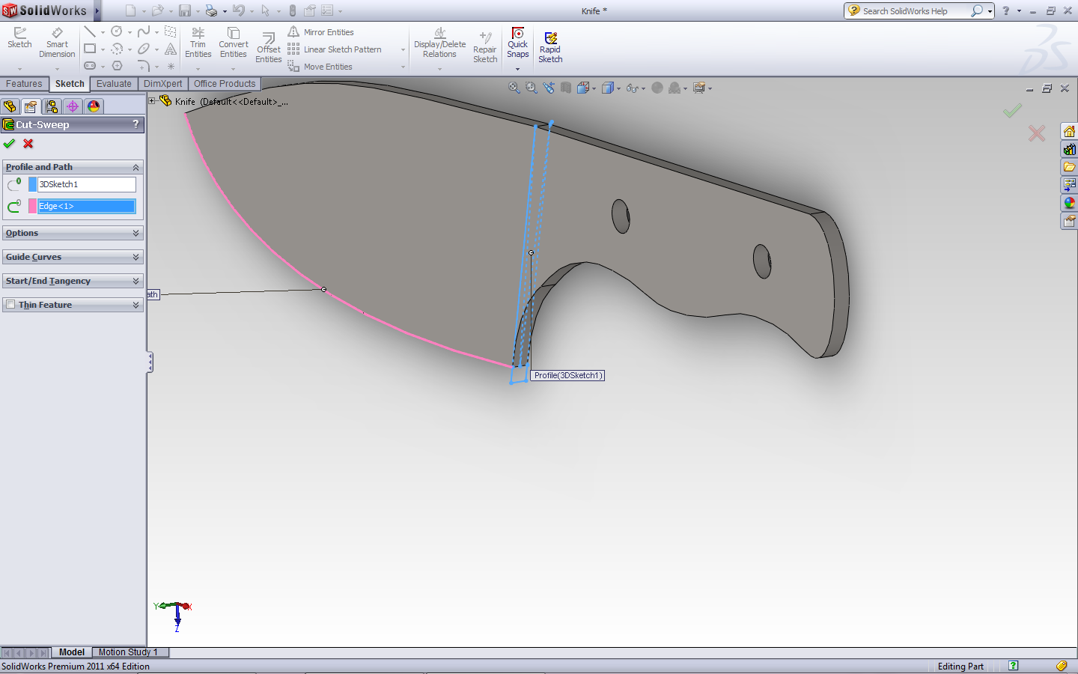Switch to the ConfigurationManager tab

point(52,106)
